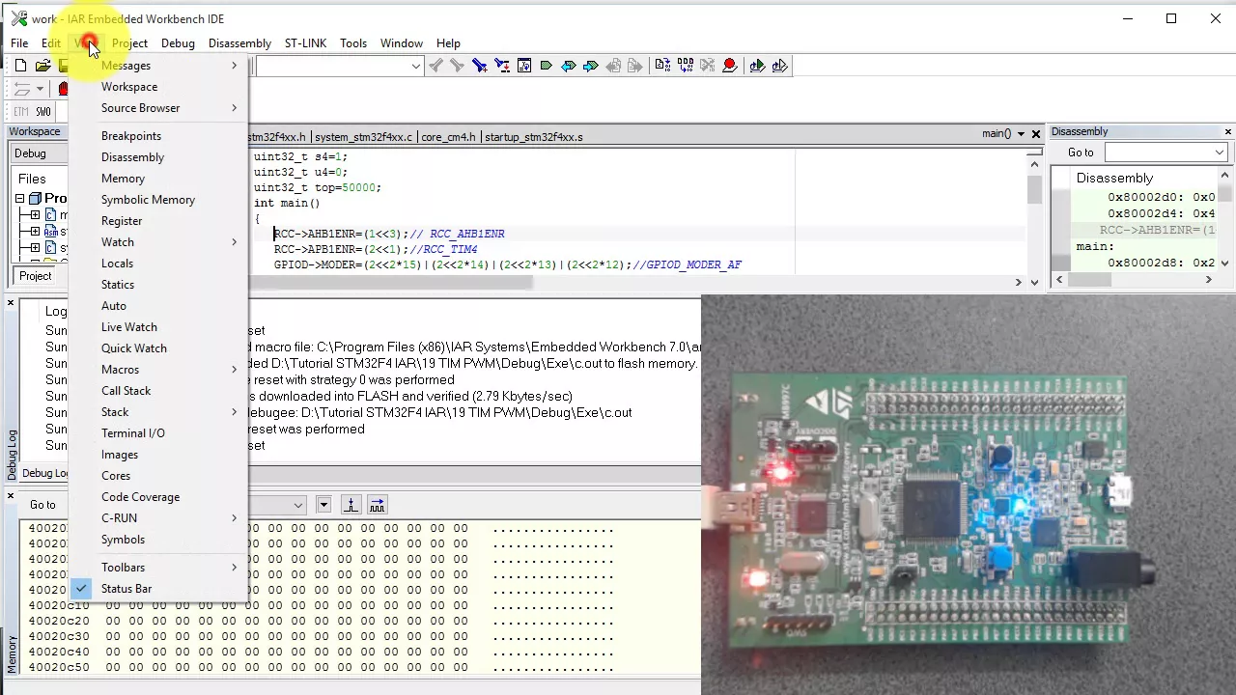The height and width of the screenshot is (695, 1236).
Task: Choose Terminal I/O menu entry
Action: pyautogui.click(x=158, y=433)
